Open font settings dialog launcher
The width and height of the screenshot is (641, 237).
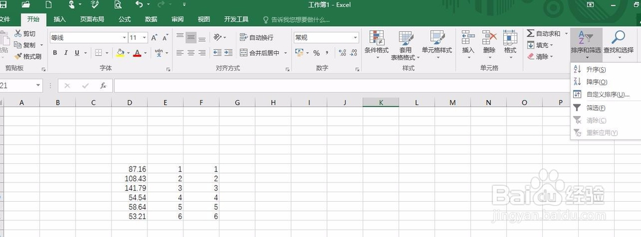(x=169, y=69)
